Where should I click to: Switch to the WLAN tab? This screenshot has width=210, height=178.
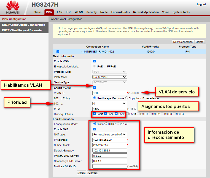[x=79, y=12]
